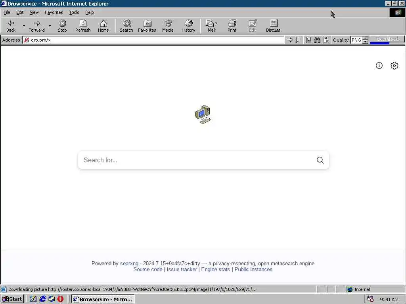Open the Back history dropdown arrow
Viewport: 406px width, 304px height.
(24, 26)
